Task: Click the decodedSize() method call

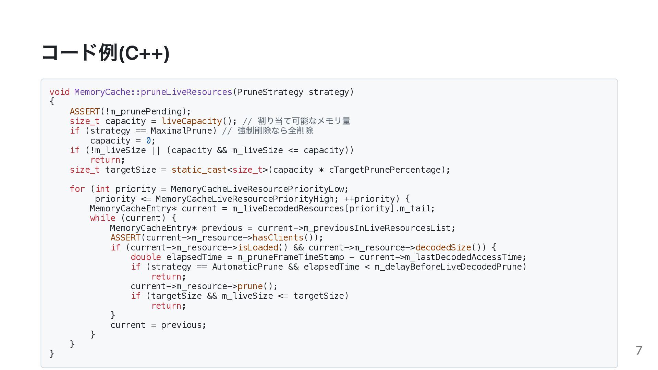Action: (448, 247)
